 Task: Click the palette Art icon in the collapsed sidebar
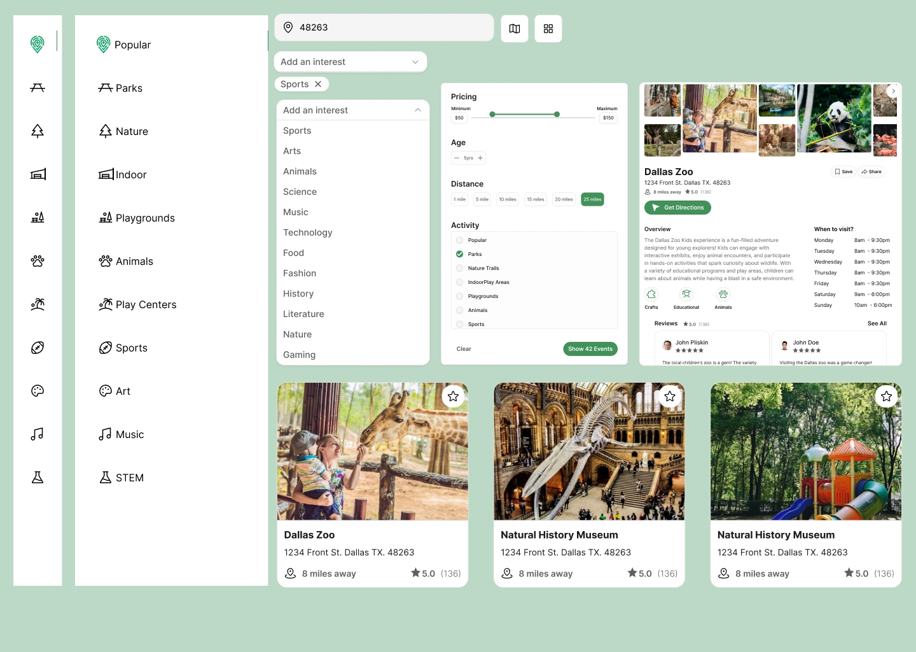tap(38, 391)
